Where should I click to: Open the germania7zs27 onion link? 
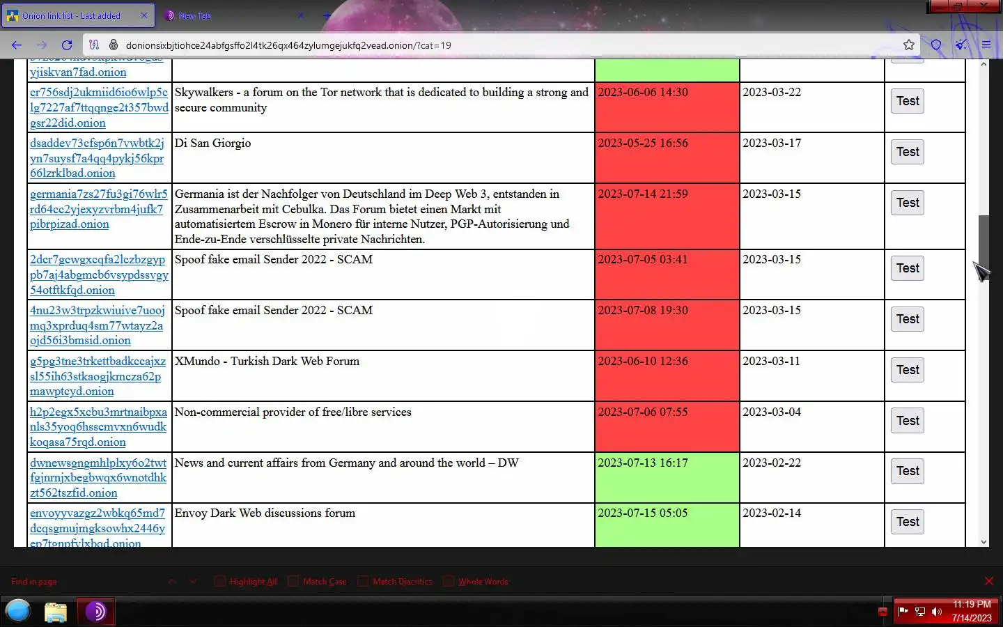click(99, 209)
